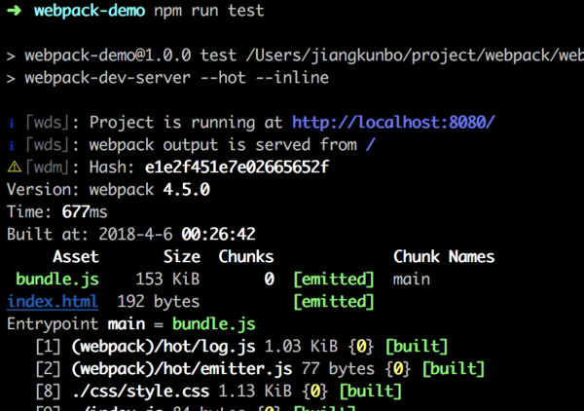Click the webpack version number 4.5.0
The width and height of the screenshot is (584, 411).
click(186, 190)
